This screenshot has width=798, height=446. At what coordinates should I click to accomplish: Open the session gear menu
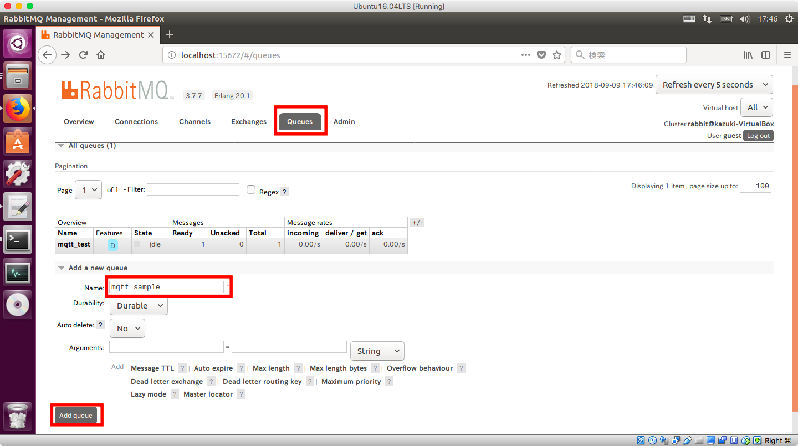788,19
